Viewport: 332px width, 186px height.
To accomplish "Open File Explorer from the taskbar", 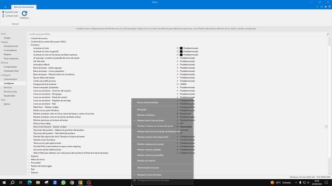I will [38, 182].
